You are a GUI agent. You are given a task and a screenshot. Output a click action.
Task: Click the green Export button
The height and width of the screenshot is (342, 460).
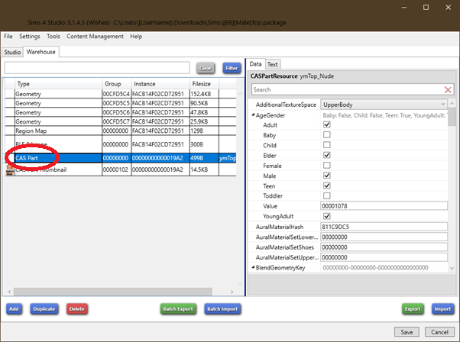413,309
